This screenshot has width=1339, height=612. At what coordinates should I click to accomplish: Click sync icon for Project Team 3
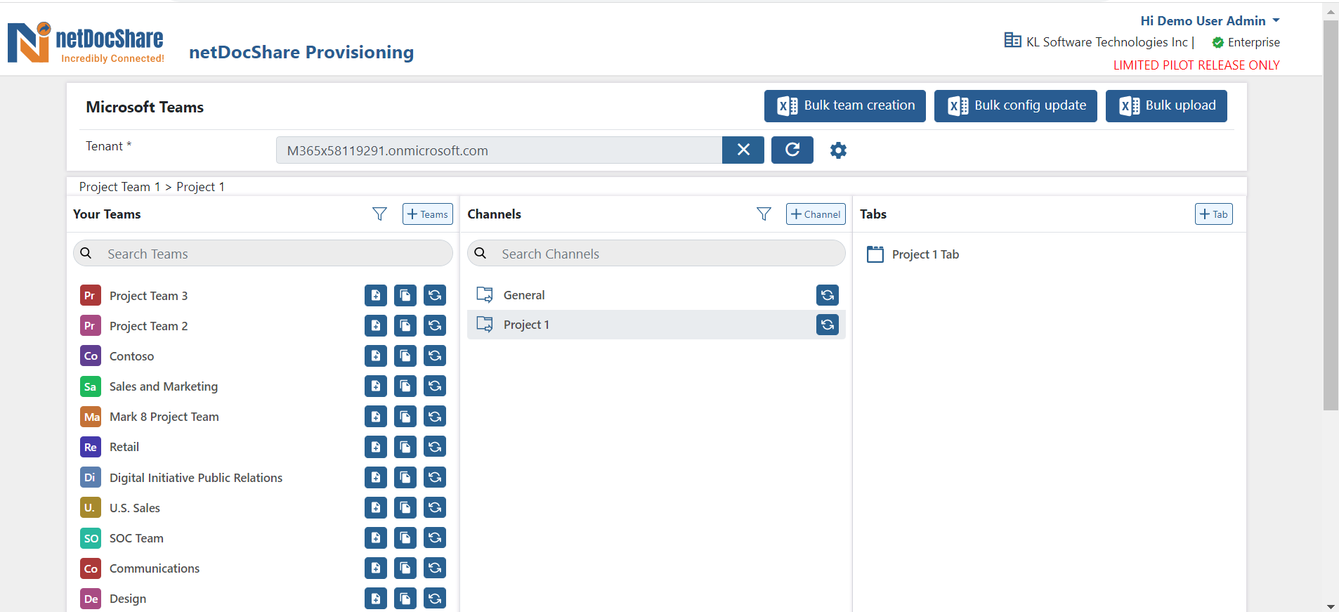pos(435,295)
